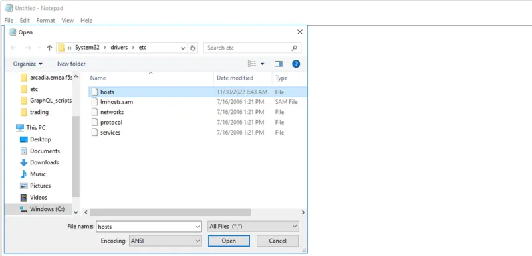Open Notepad Edit menu
Viewport: 532px width, 256px height.
pyautogui.click(x=25, y=21)
